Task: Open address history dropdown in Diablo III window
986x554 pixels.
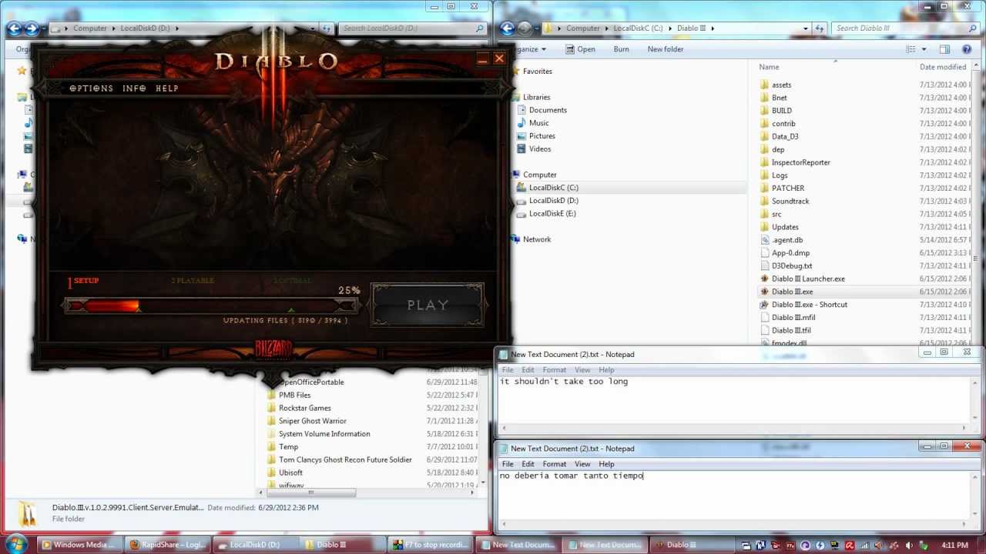Action: point(806,28)
